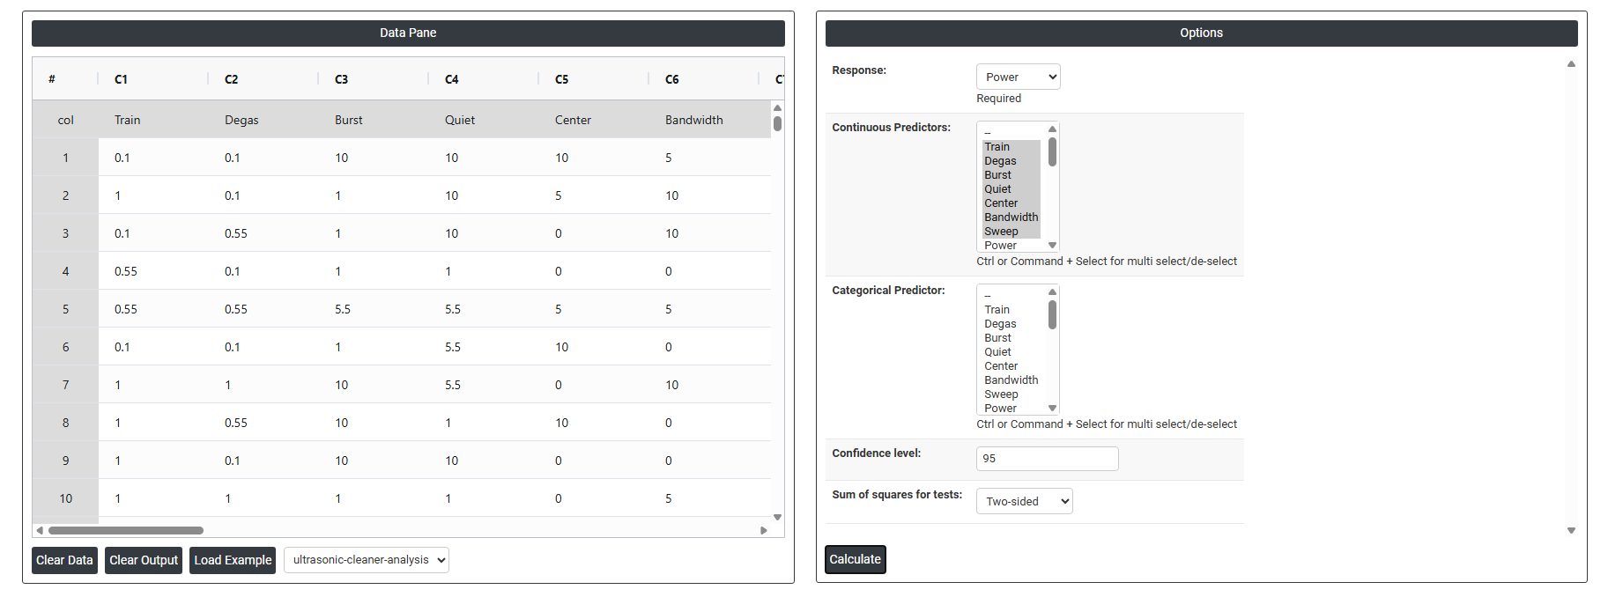Deselect Train in Continuous Predictors list
1608x597 pixels.
997,147
